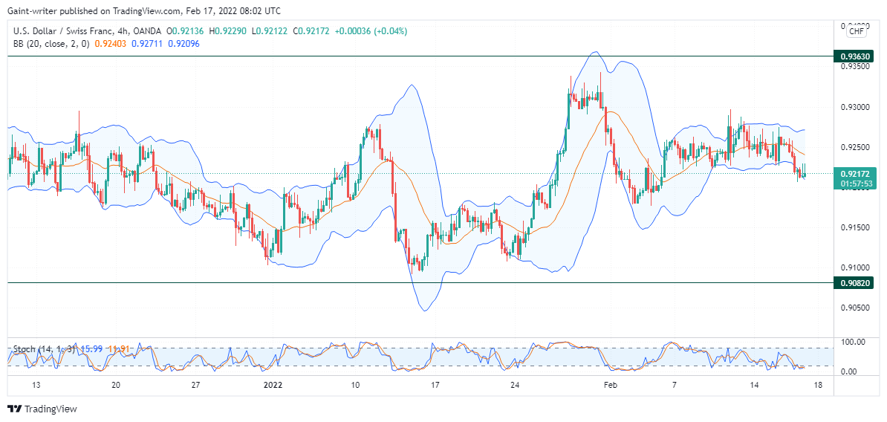Click the date 24 on the time axis
Screen dimensions: 887x422
[515, 386]
